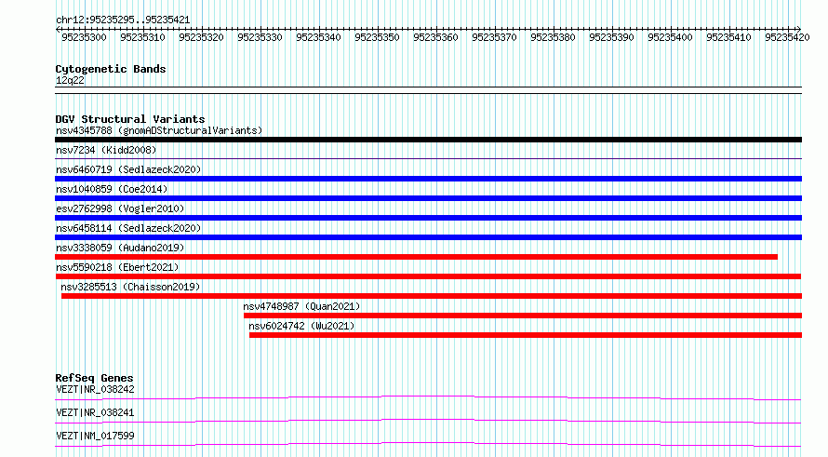Select variant label nsv6460719 (Sedlazeck2020)
Image resolution: width=828 pixels, height=457 pixels.
[128, 169]
